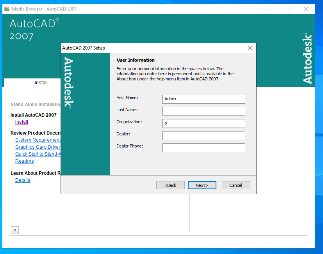This screenshot has width=323, height=254.
Task: Click the Dealer text field
Action: [203, 135]
